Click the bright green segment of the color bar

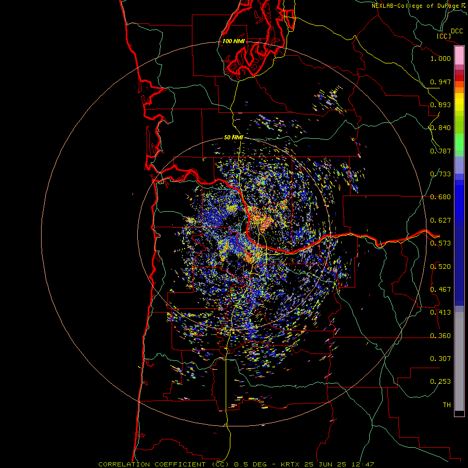coord(459,142)
